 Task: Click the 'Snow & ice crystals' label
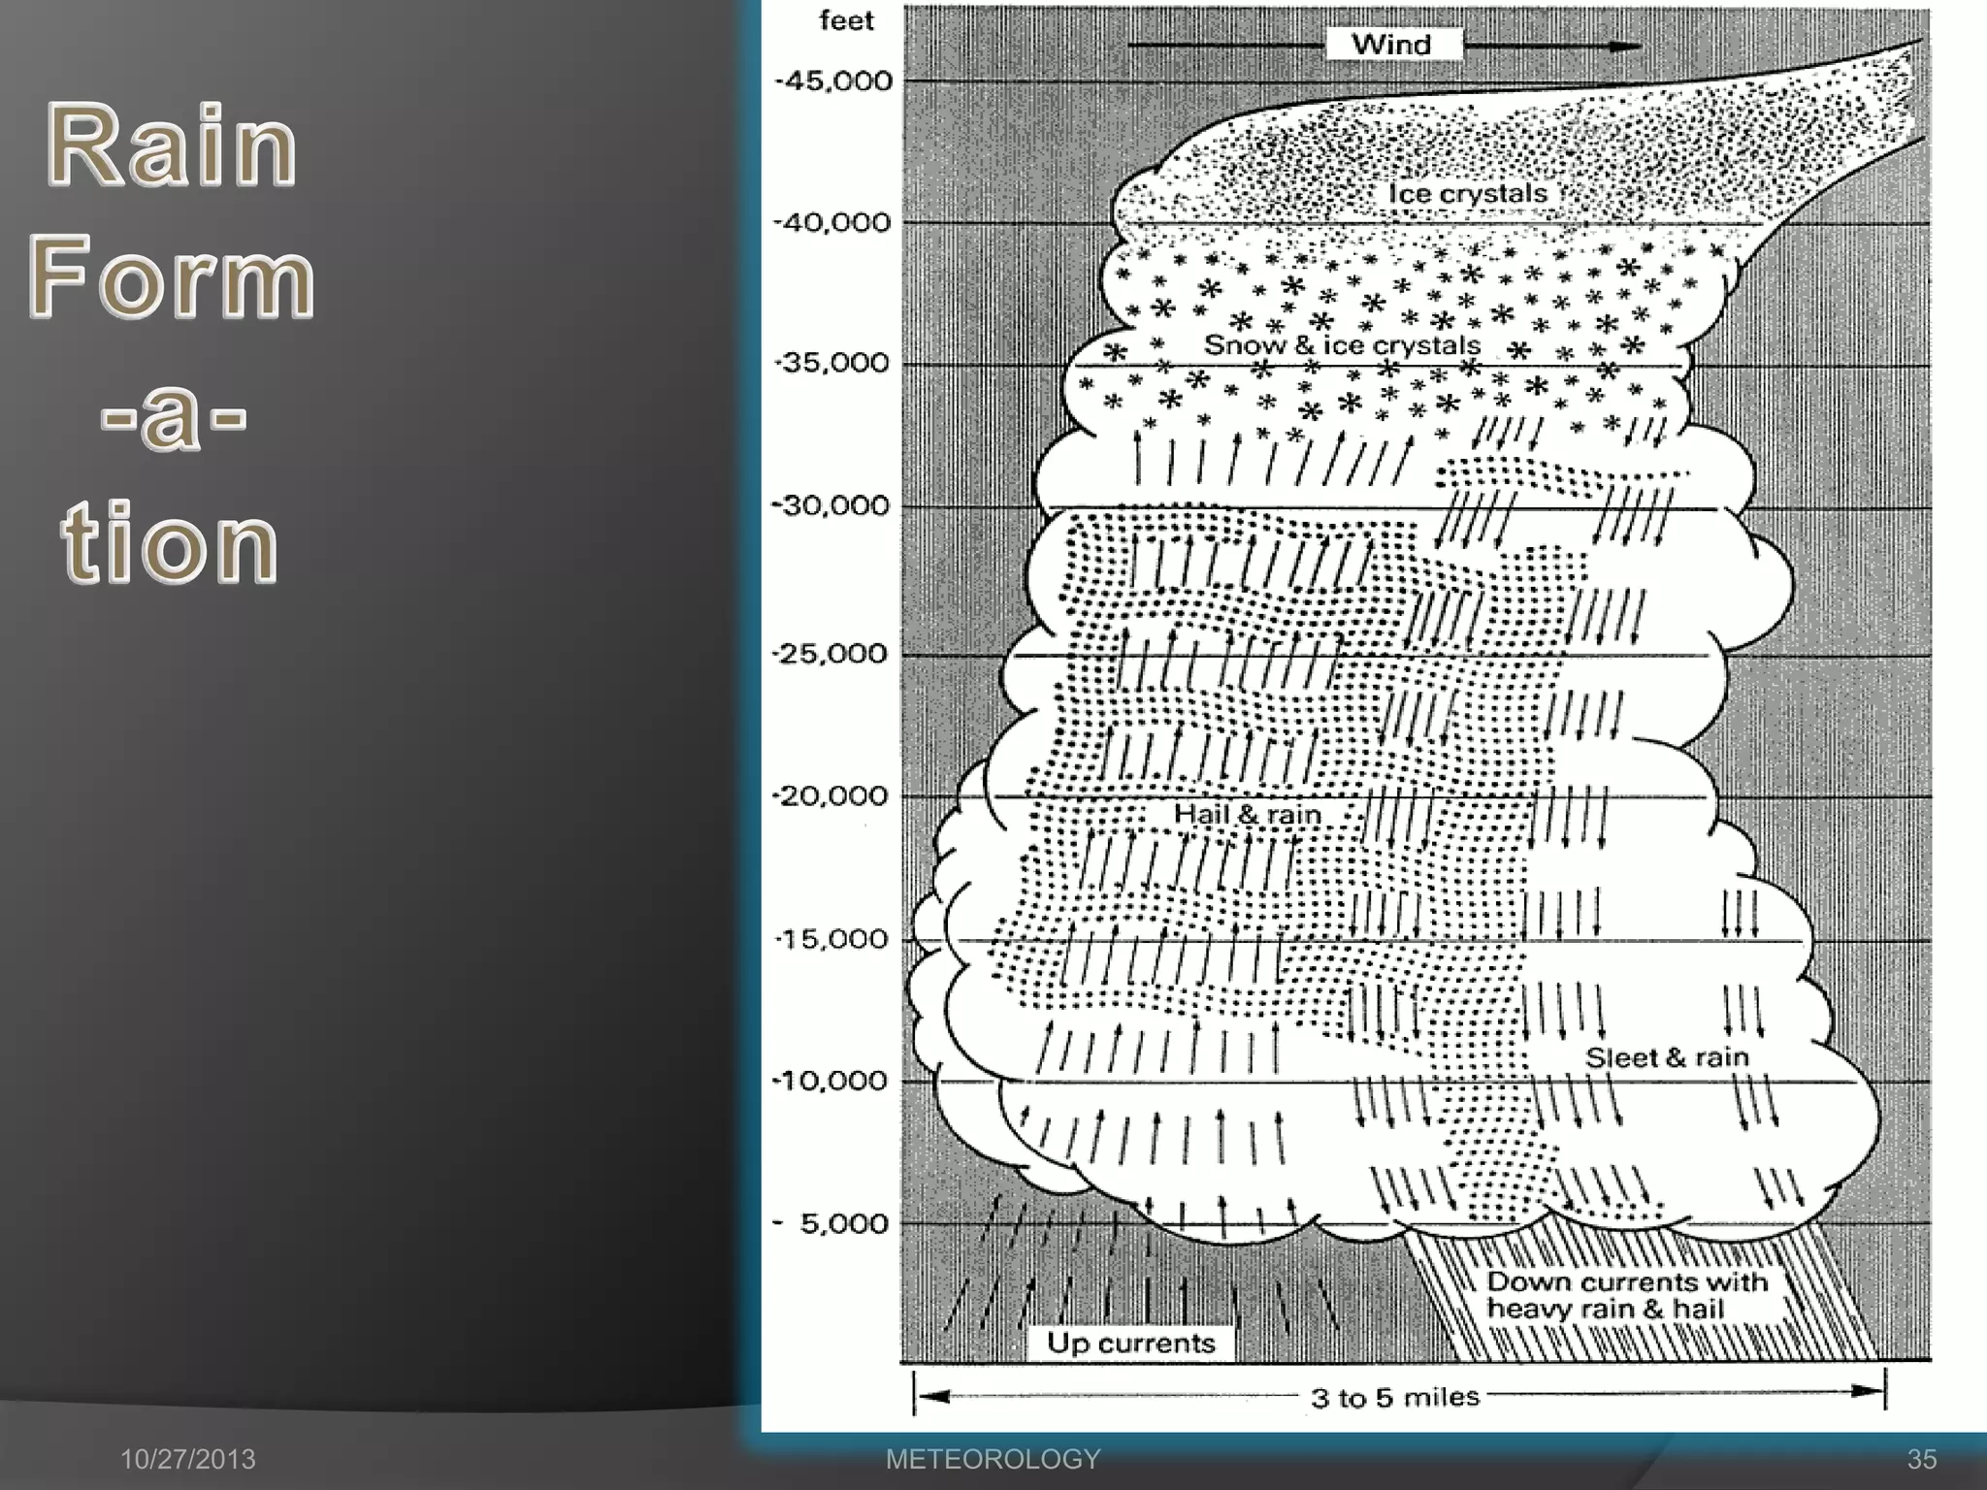[x=1342, y=345]
